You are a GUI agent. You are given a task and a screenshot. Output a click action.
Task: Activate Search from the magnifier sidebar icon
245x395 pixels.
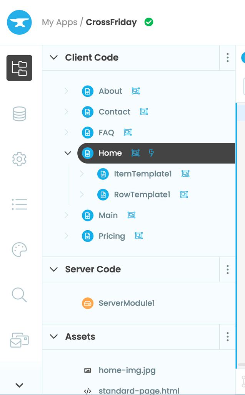pyautogui.click(x=19, y=295)
